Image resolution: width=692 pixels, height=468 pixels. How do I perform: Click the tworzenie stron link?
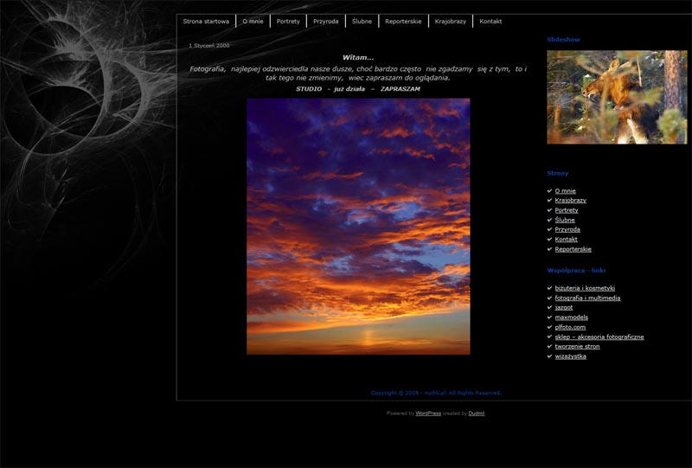tap(577, 346)
